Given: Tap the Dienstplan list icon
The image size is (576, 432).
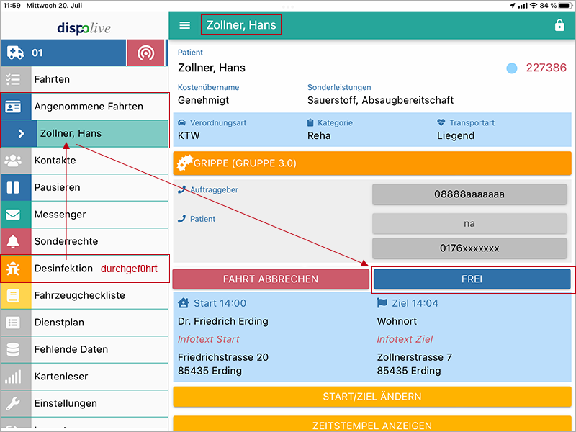Looking at the screenshot, I should [x=13, y=323].
